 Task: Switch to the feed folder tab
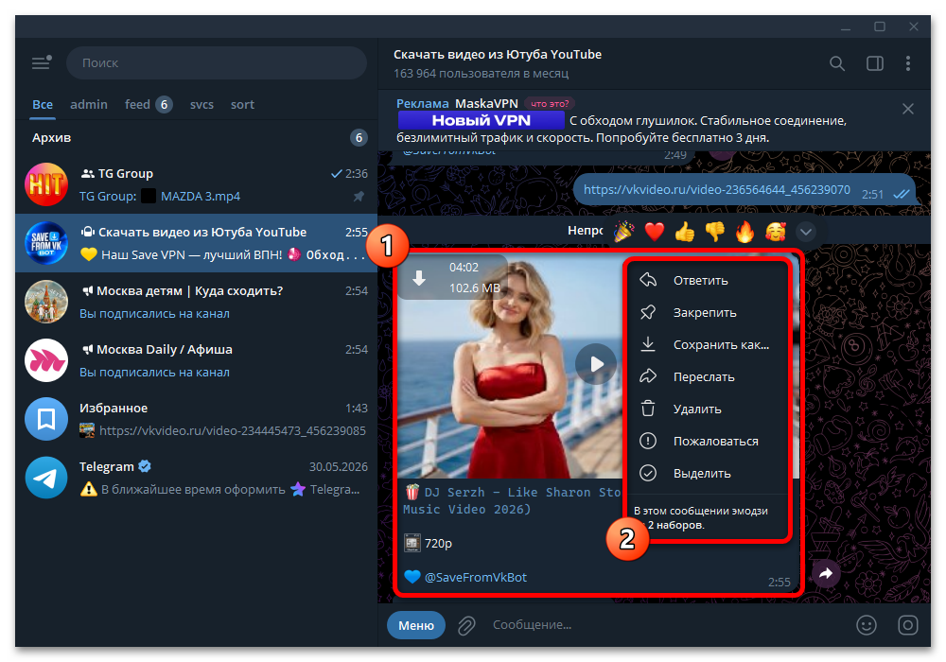coord(149,104)
